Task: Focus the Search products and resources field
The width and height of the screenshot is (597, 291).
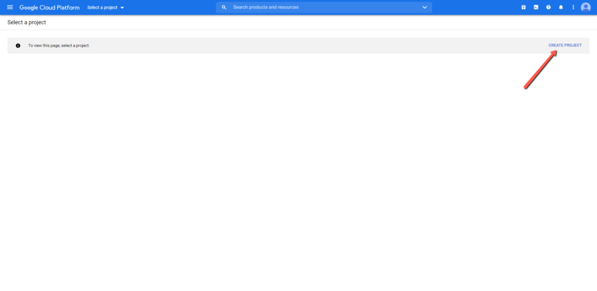Action: pos(324,7)
